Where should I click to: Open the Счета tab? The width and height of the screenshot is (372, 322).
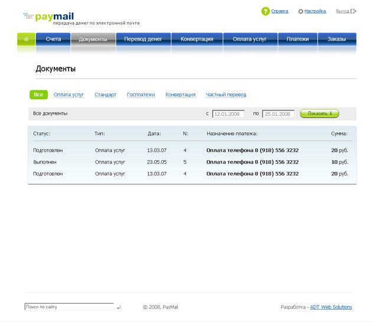point(53,39)
